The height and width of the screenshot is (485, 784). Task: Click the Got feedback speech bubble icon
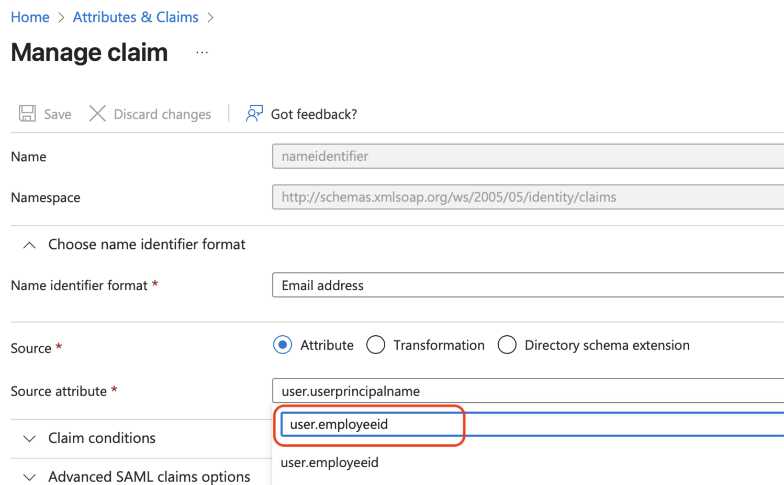click(253, 113)
